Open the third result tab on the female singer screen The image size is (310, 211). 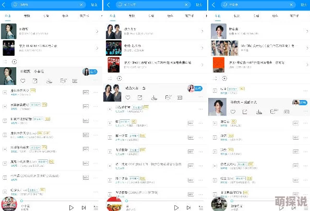46,16
